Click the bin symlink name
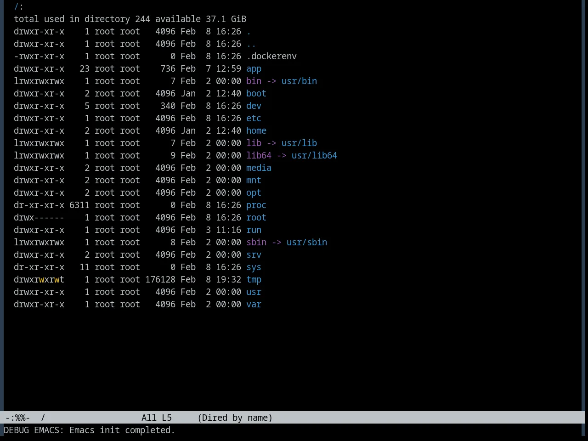The height and width of the screenshot is (441, 588). (254, 81)
